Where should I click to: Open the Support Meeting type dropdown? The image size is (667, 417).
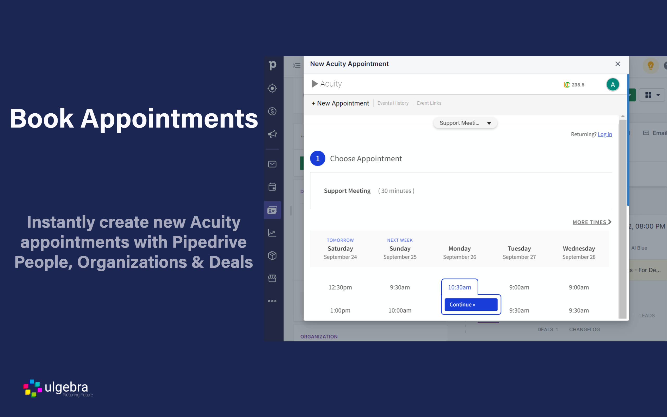465,123
